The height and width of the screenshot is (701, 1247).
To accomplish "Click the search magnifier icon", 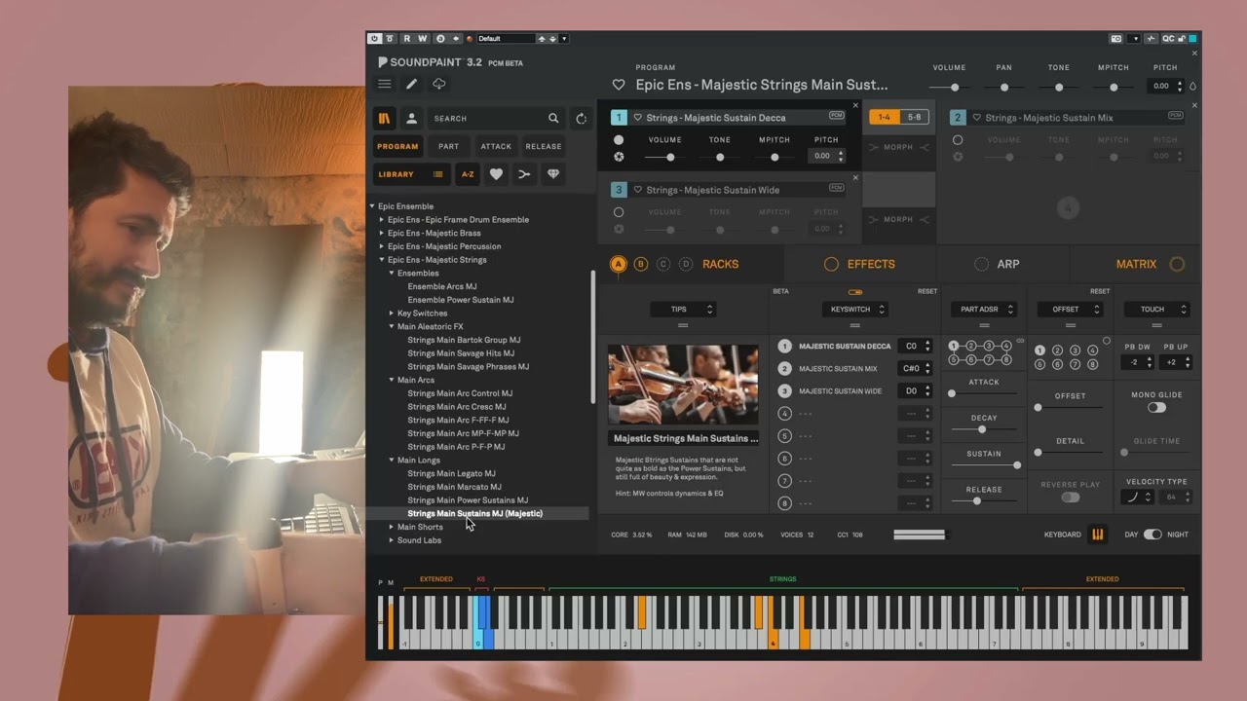I will [x=553, y=119].
